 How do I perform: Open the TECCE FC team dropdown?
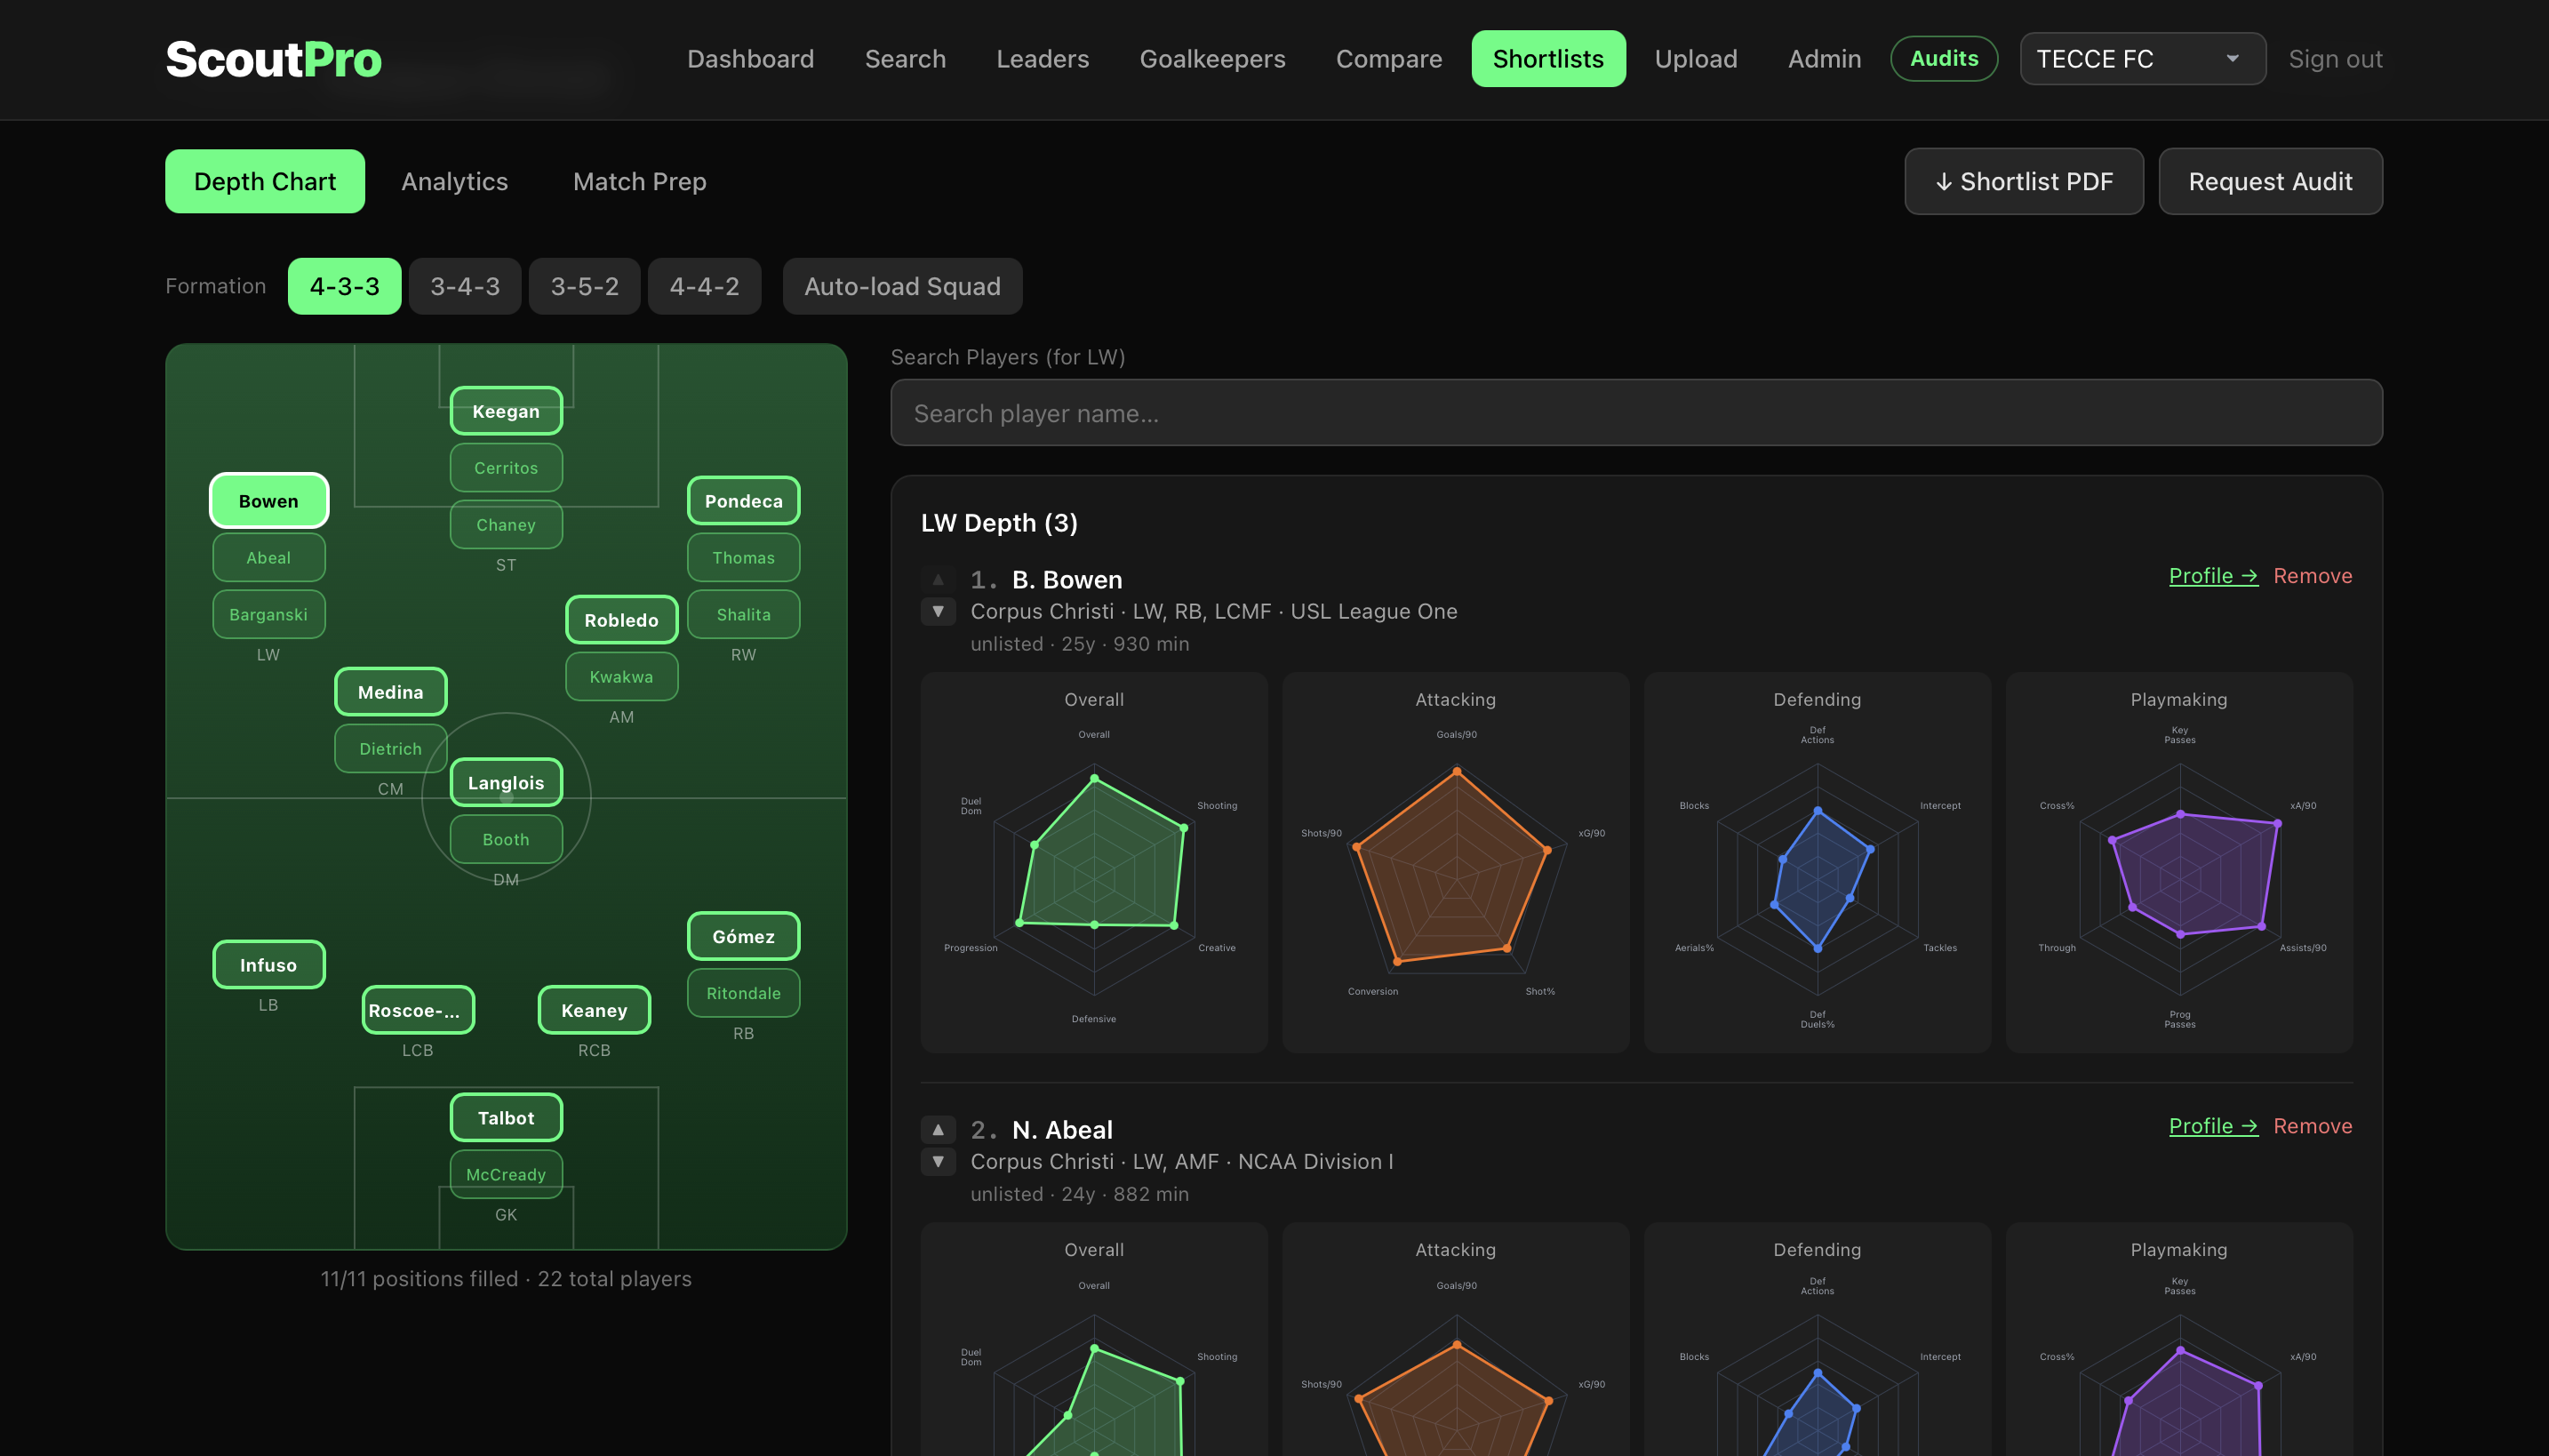click(x=2142, y=59)
